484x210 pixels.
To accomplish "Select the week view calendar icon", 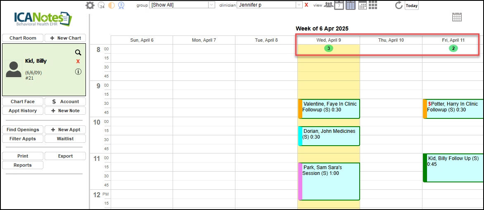I will tap(351, 5).
